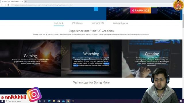Open the Watching feature card
The height and width of the screenshot is (103, 184).
pos(91,58)
